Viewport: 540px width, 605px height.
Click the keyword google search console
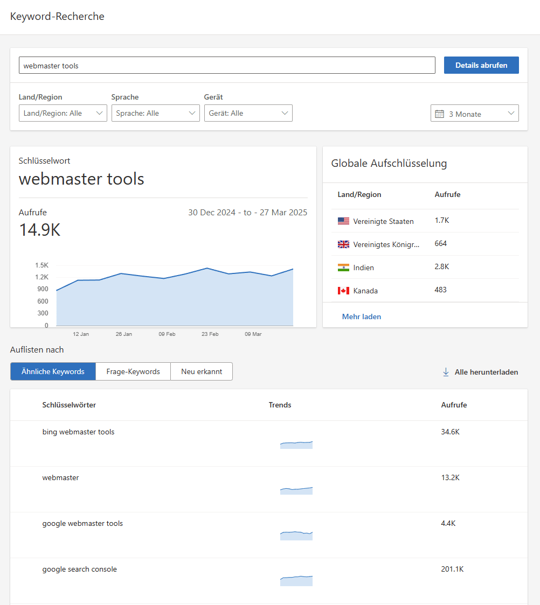pos(80,569)
